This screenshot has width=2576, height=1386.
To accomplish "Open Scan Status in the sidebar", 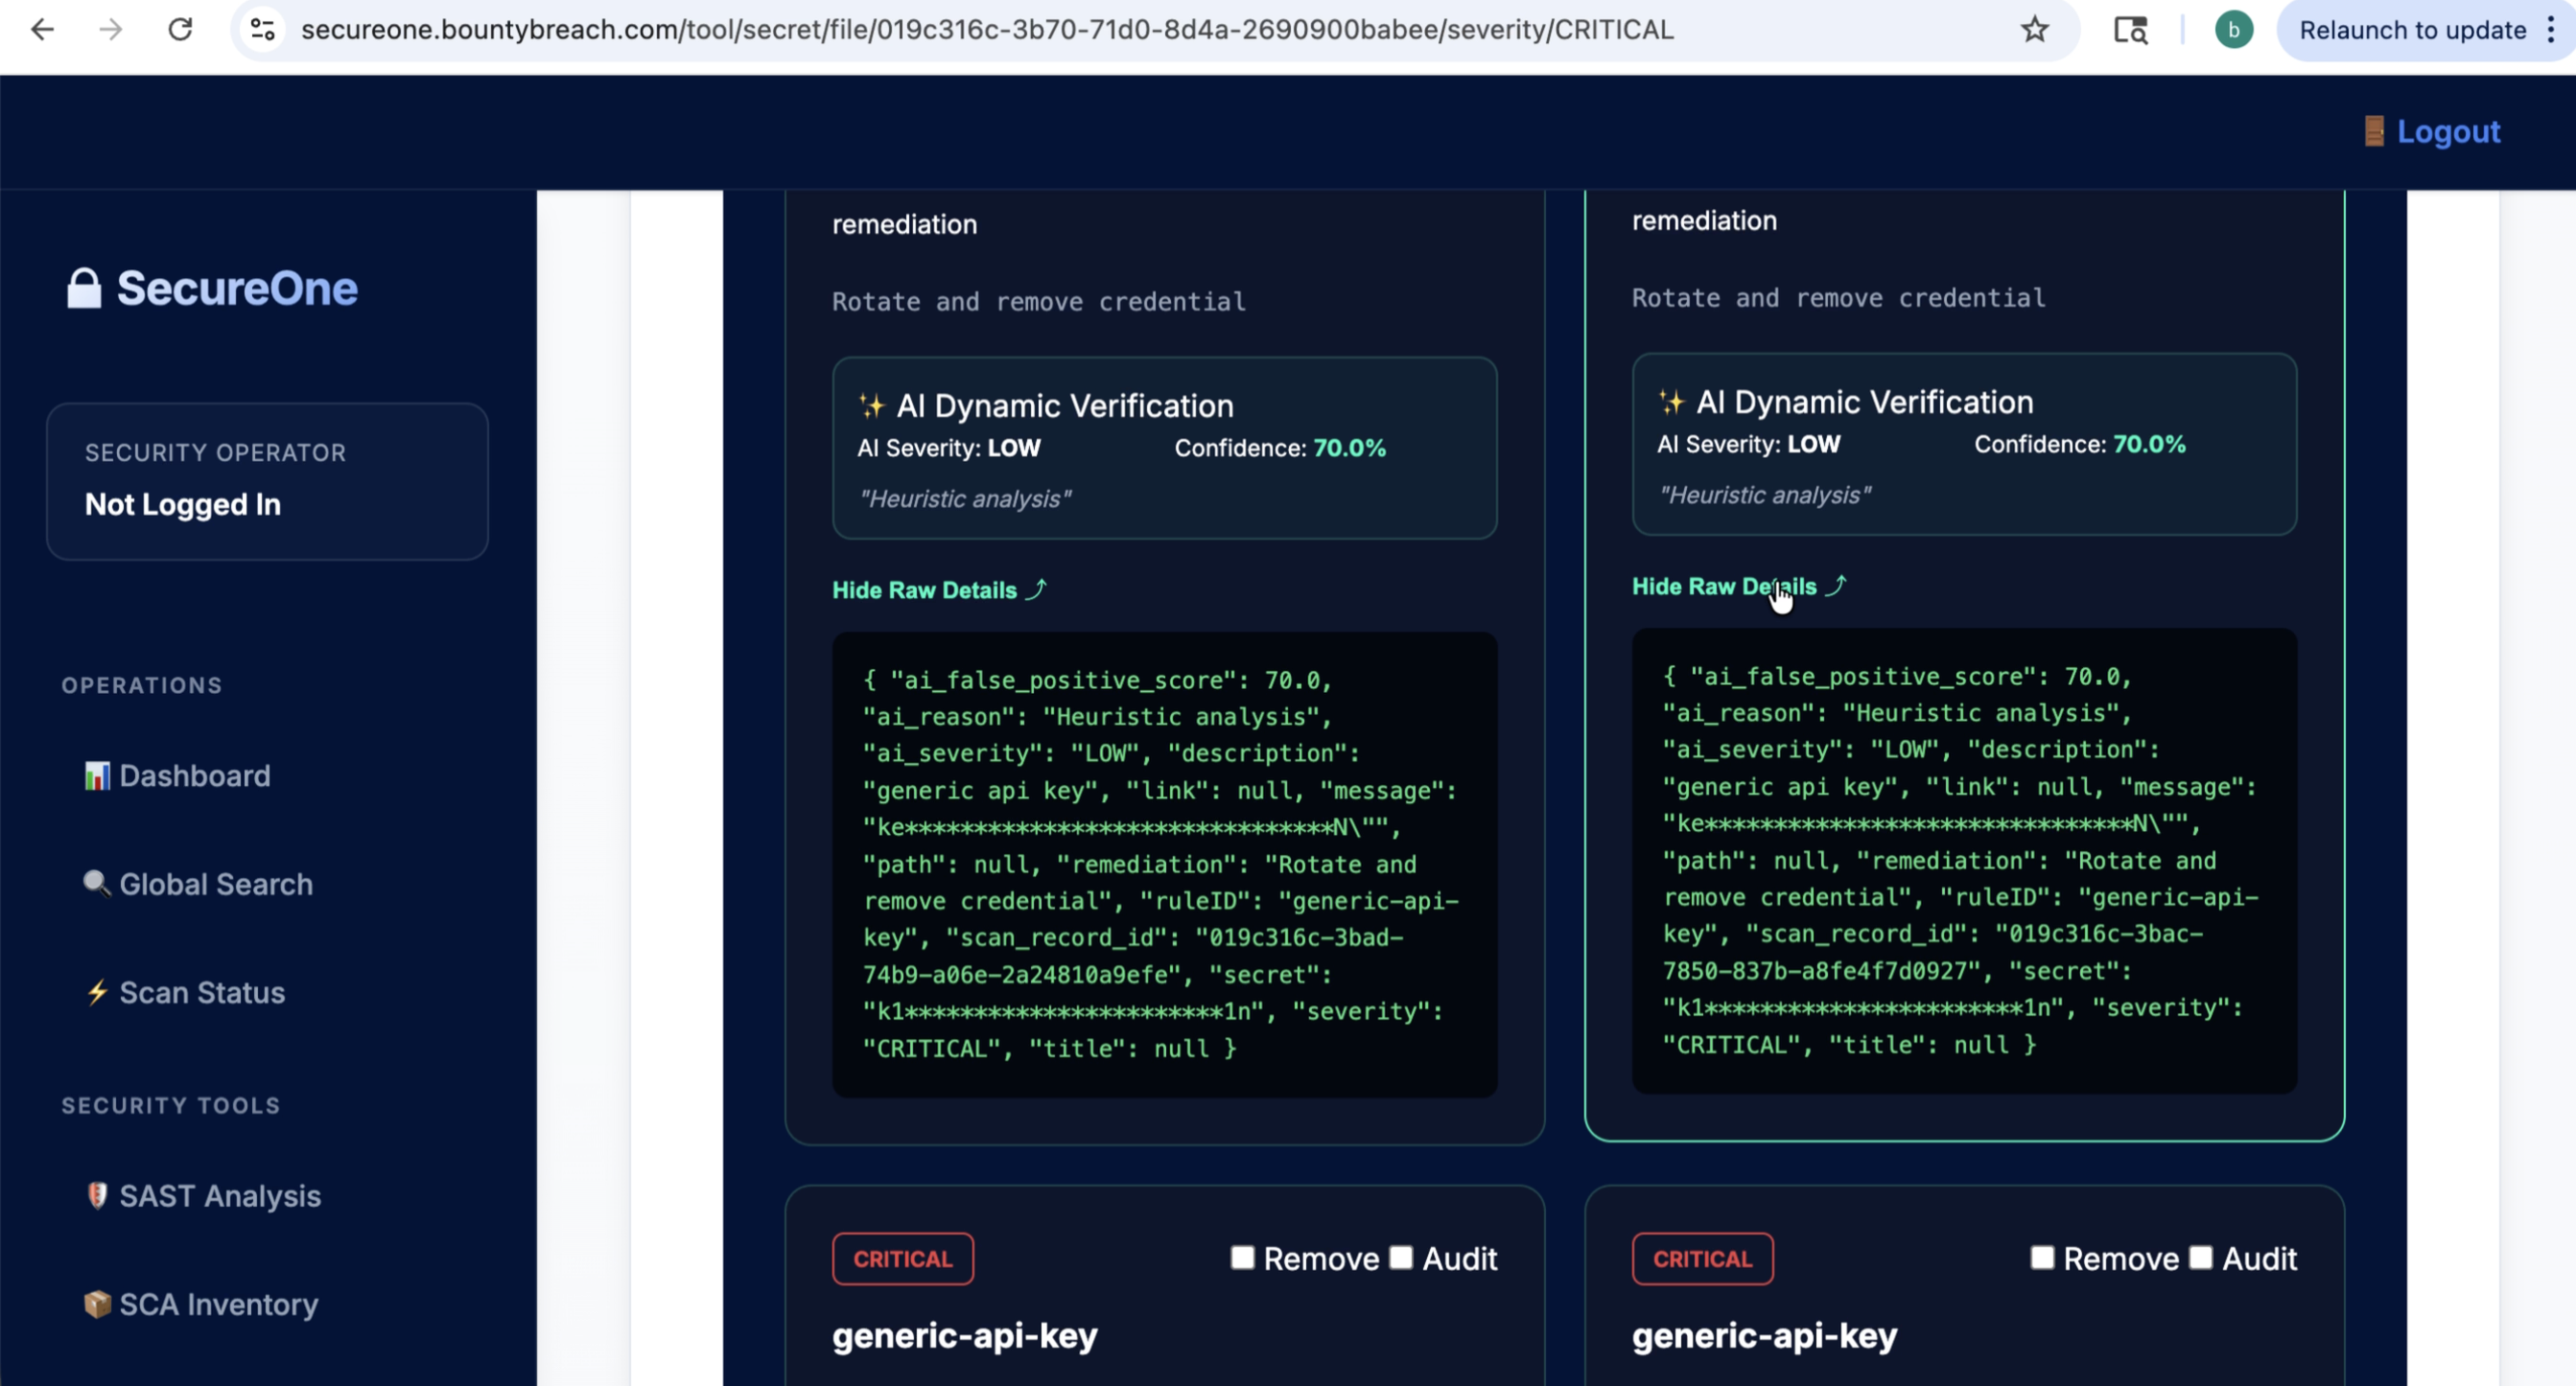I will 202,993.
